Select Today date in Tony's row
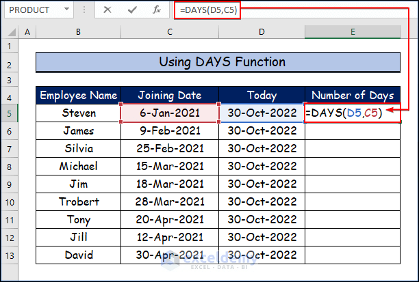The image size is (419, 282). [x=262, y=220]
